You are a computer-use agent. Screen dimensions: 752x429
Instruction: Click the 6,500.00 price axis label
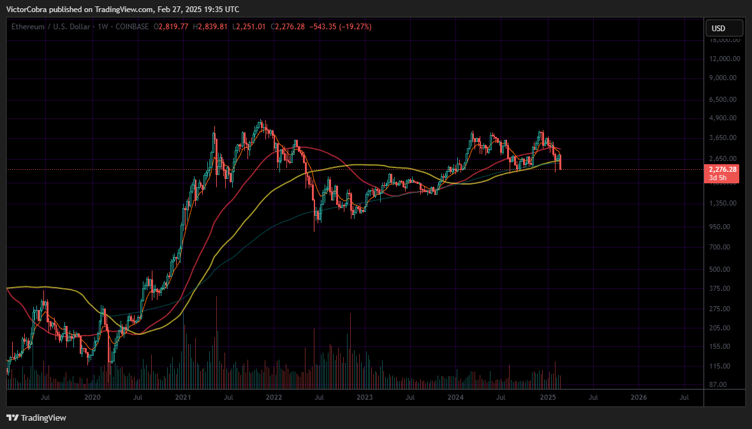[x=723, y=99]
